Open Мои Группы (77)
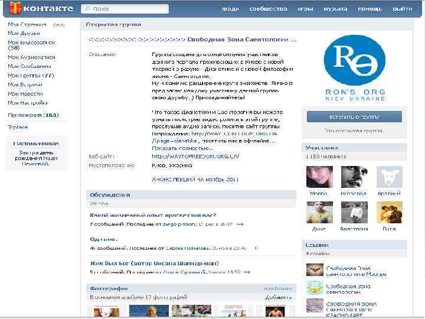This screenshot has height=319, width=425. (31, 76)
